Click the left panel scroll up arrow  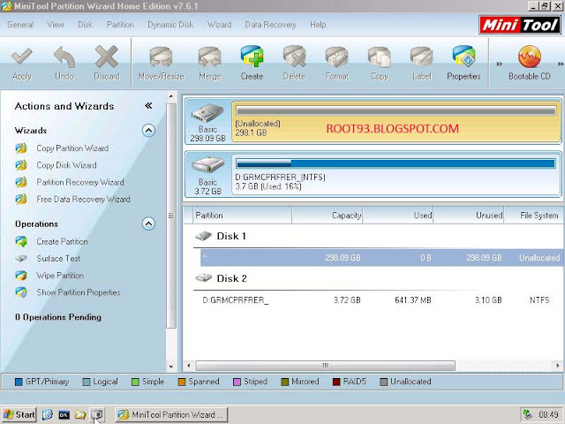click(x=171, y=96)
